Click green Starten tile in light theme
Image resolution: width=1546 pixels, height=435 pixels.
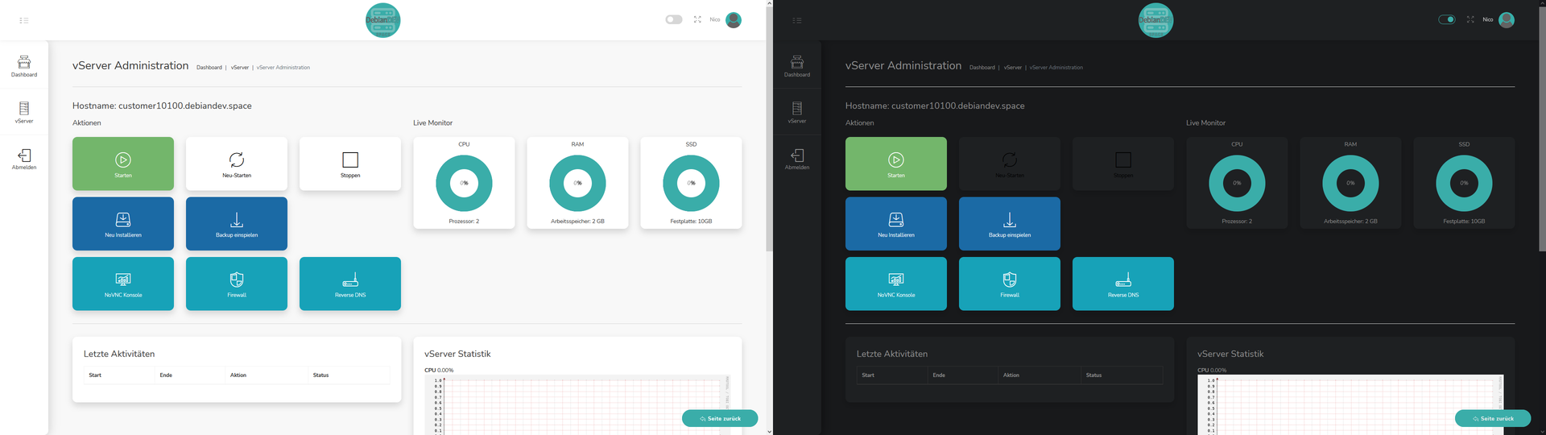tap(123, 164)
